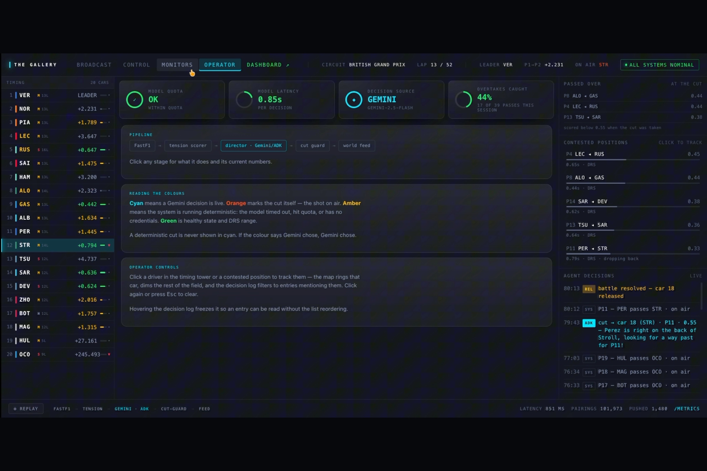
Task: Click the hard tyre marker on BOT row
Action: point(39,314)
